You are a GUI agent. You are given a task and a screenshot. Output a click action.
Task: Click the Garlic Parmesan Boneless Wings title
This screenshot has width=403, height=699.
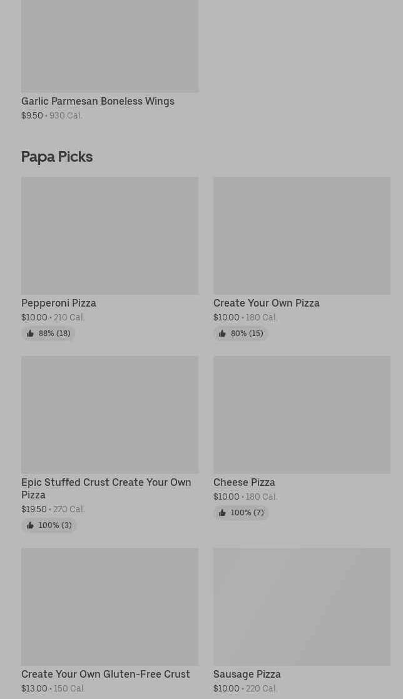98,101
